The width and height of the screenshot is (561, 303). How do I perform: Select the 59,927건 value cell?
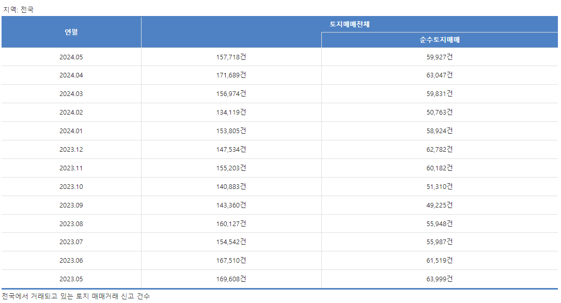(x=440, y=57)
